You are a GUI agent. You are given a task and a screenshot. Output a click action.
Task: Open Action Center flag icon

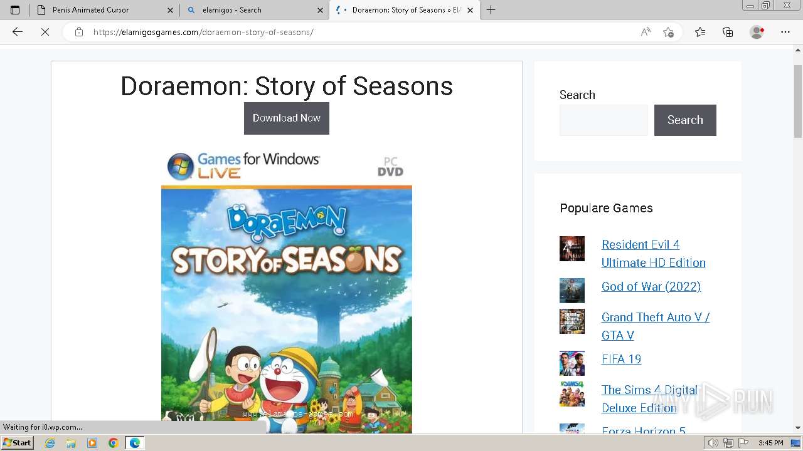coord(743,443)
